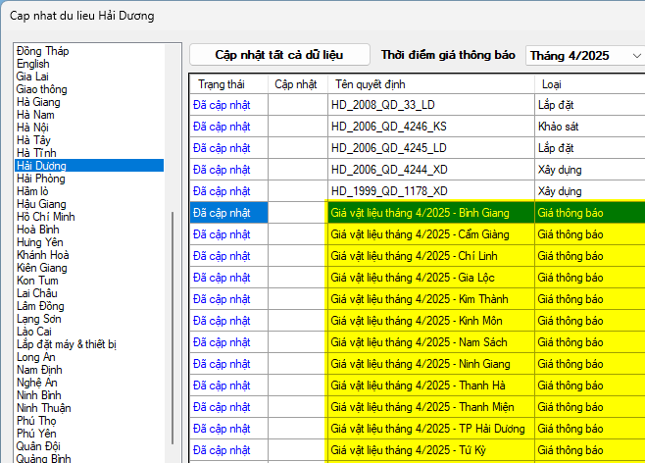Viewport: 645px width, 463px height.
Task: Click the Loại column header
Action: (590, 84)
